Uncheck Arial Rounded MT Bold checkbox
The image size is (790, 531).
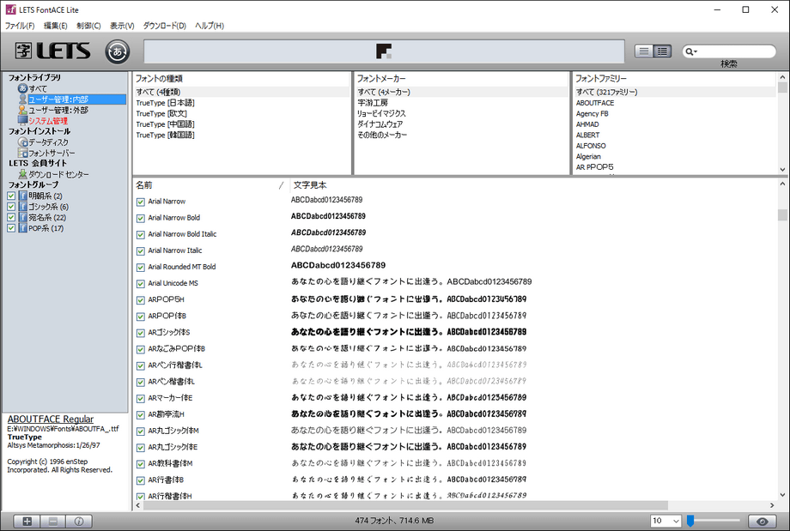point(141,268)
